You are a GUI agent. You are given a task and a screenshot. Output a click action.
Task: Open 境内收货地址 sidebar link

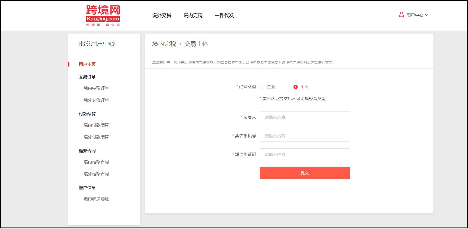(96, 199)
